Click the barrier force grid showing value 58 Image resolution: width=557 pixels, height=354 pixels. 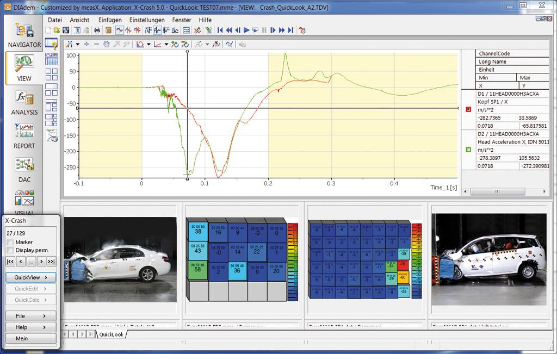tap(198, 270)
